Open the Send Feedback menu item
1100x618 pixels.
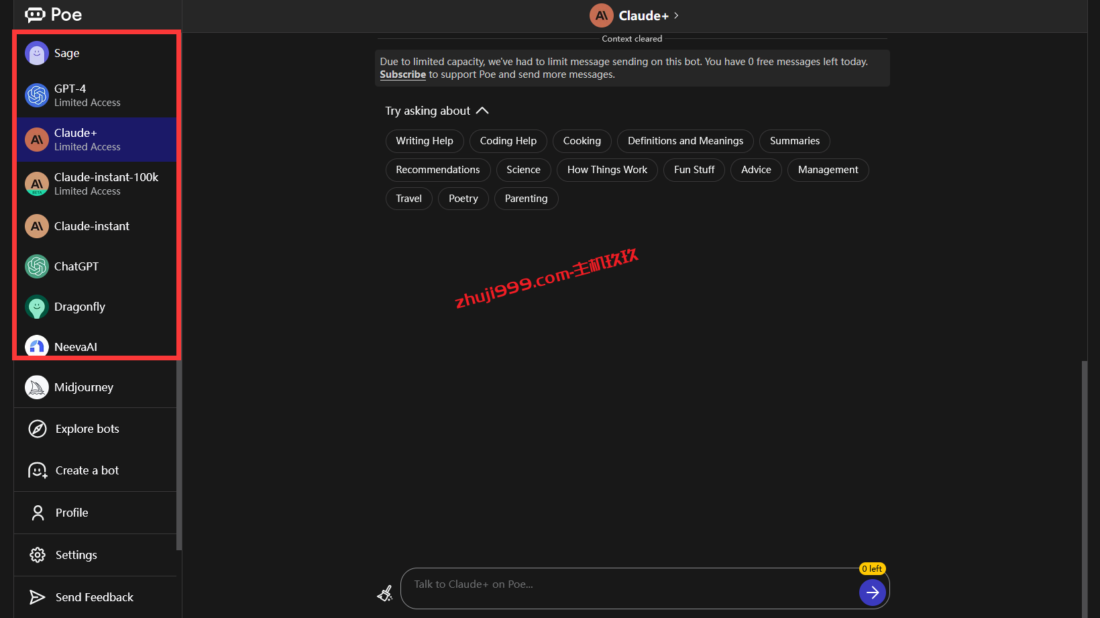pyautogui.click(x=95, y=597)
